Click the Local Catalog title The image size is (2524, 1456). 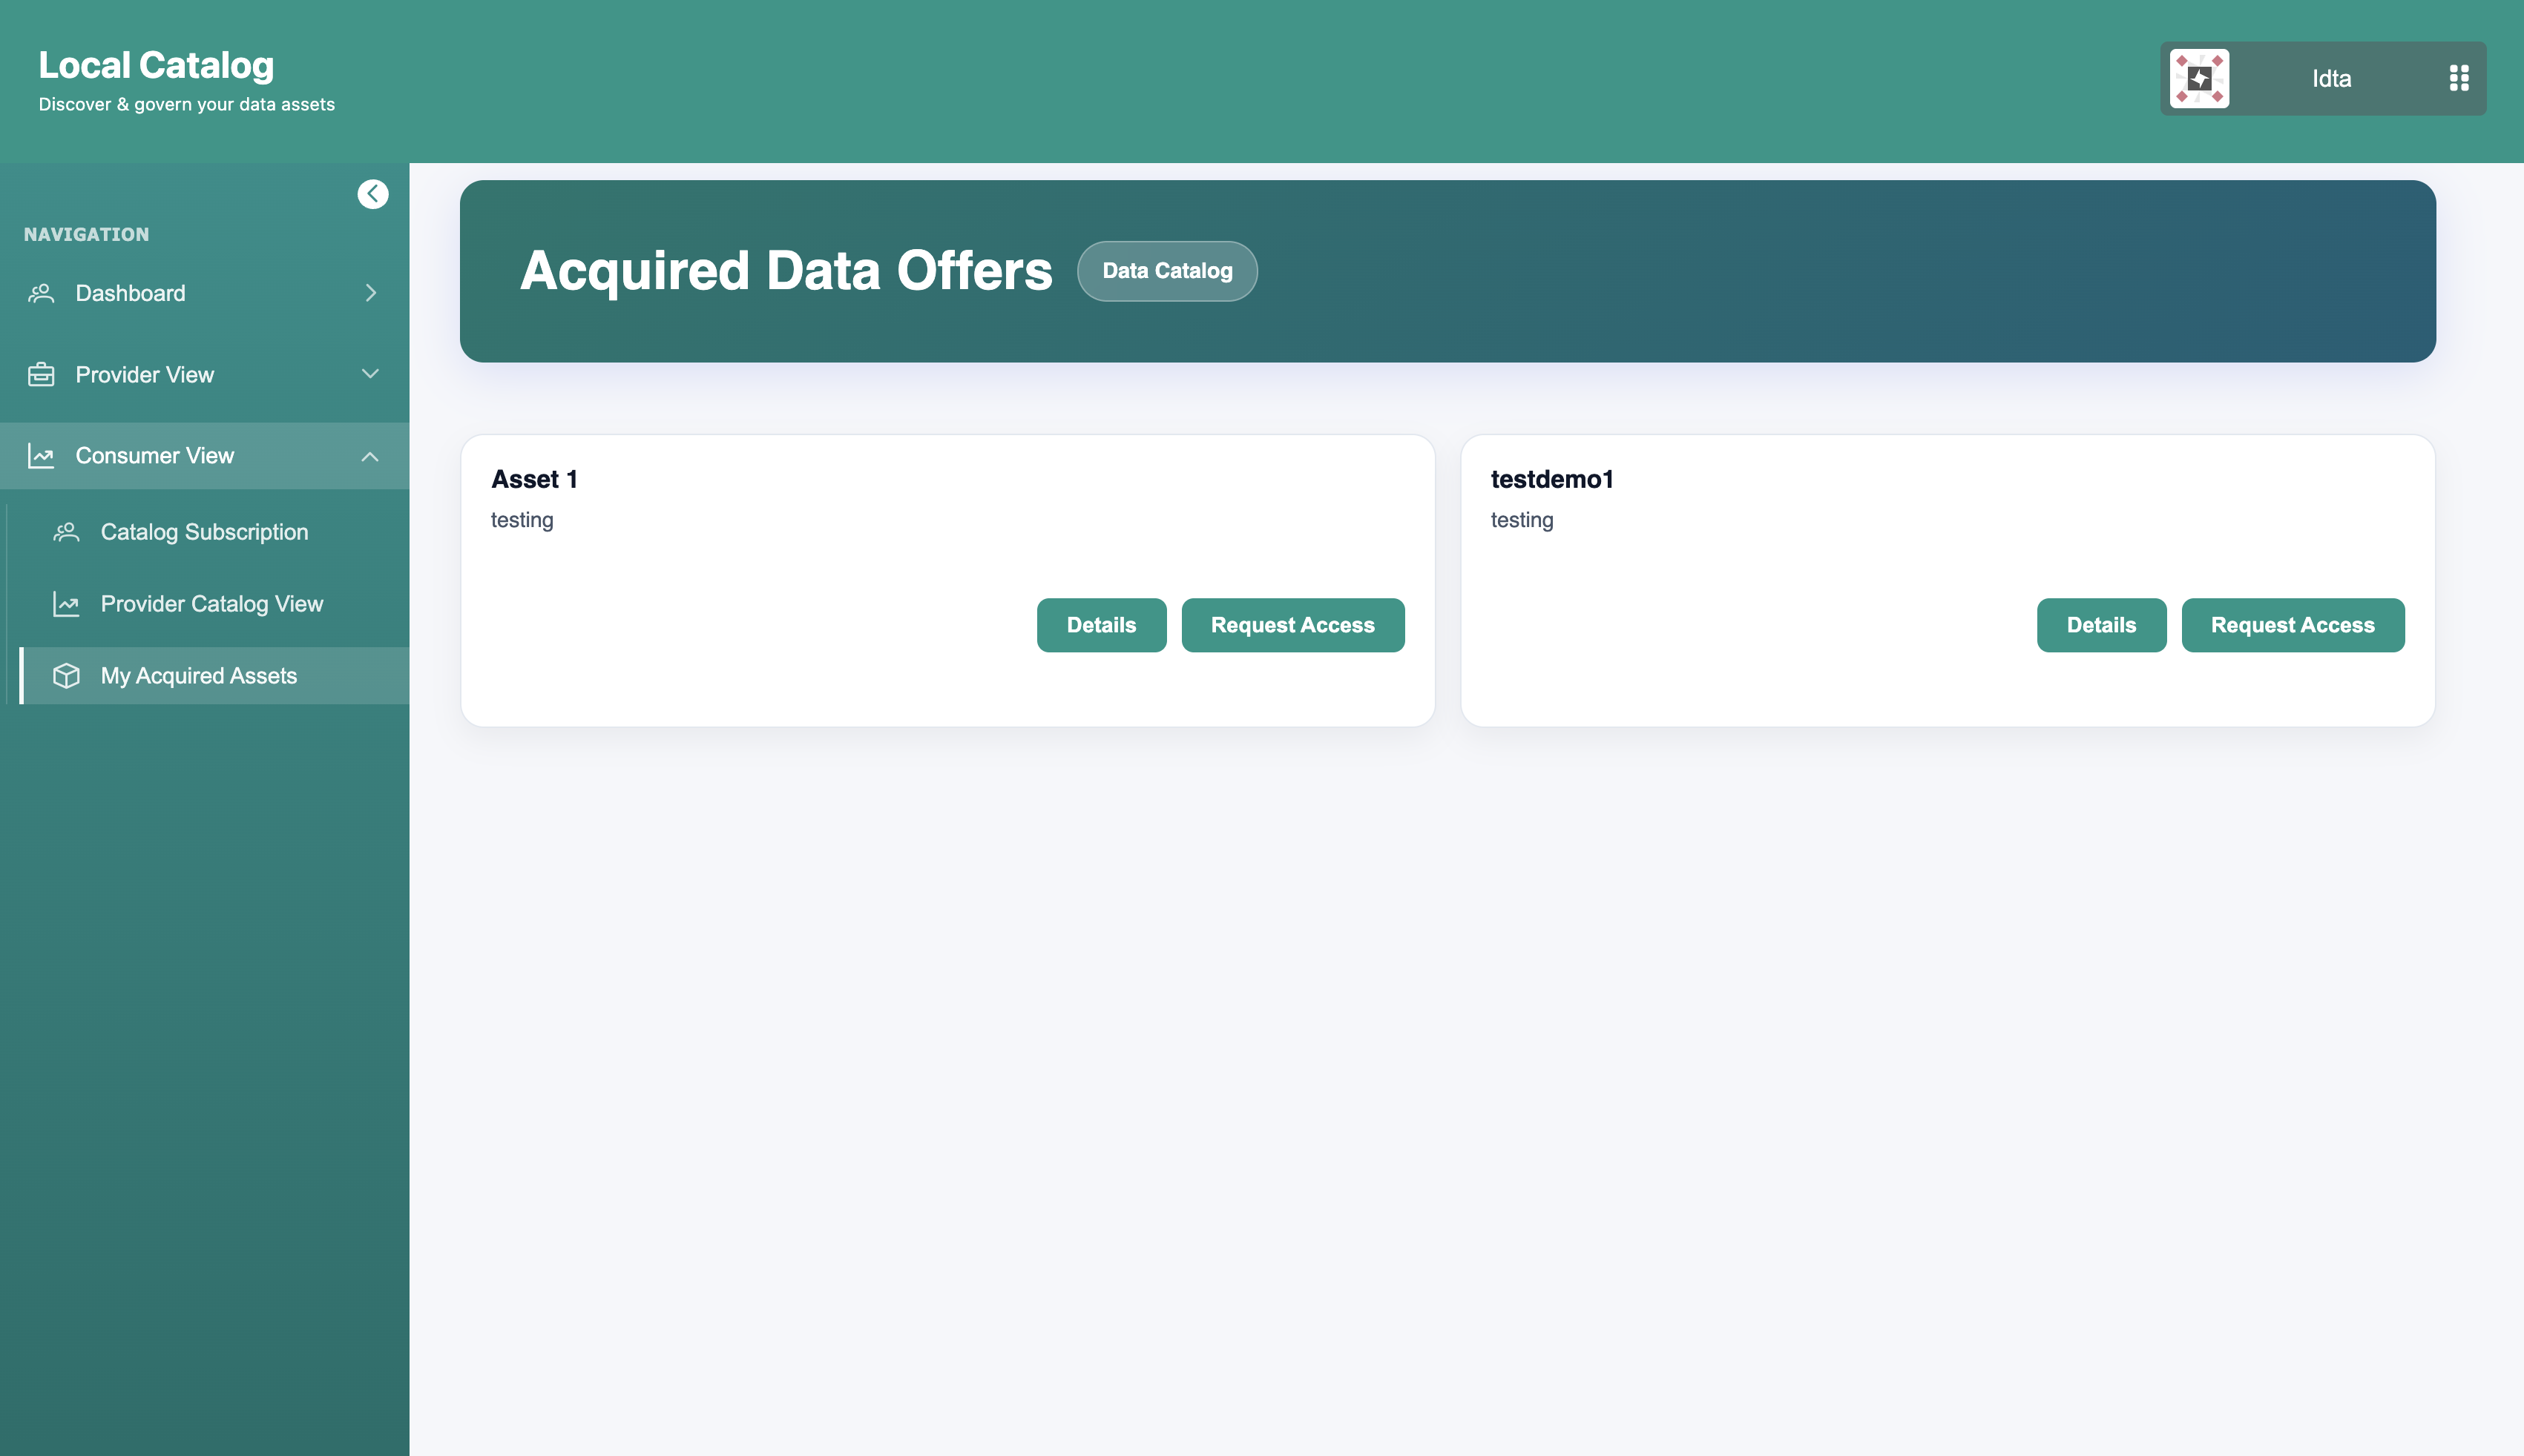(x=156, y=65)
